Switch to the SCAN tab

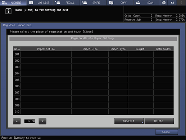[147, 3]
